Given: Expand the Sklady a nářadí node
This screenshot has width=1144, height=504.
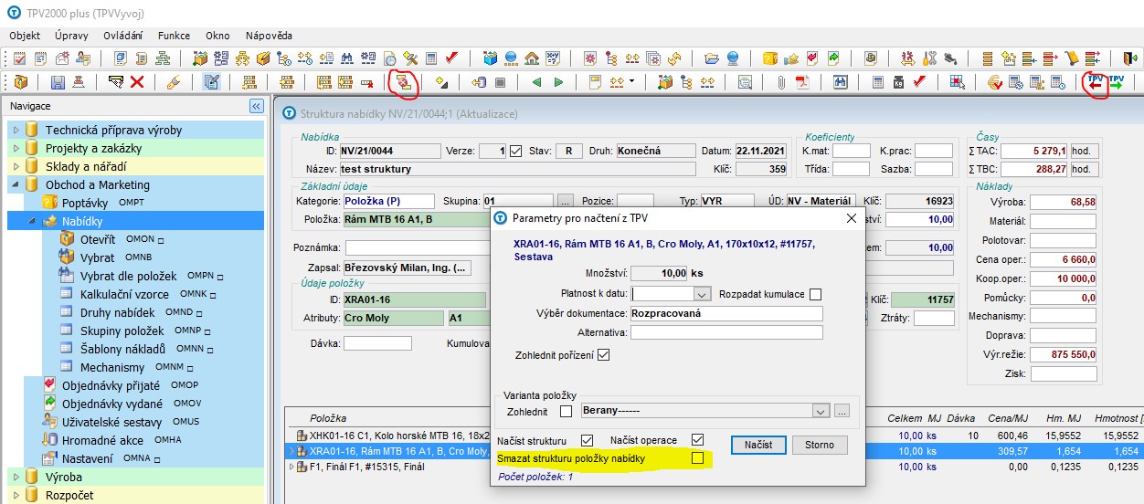Looking at the screenshot, I should coord(16,166).
